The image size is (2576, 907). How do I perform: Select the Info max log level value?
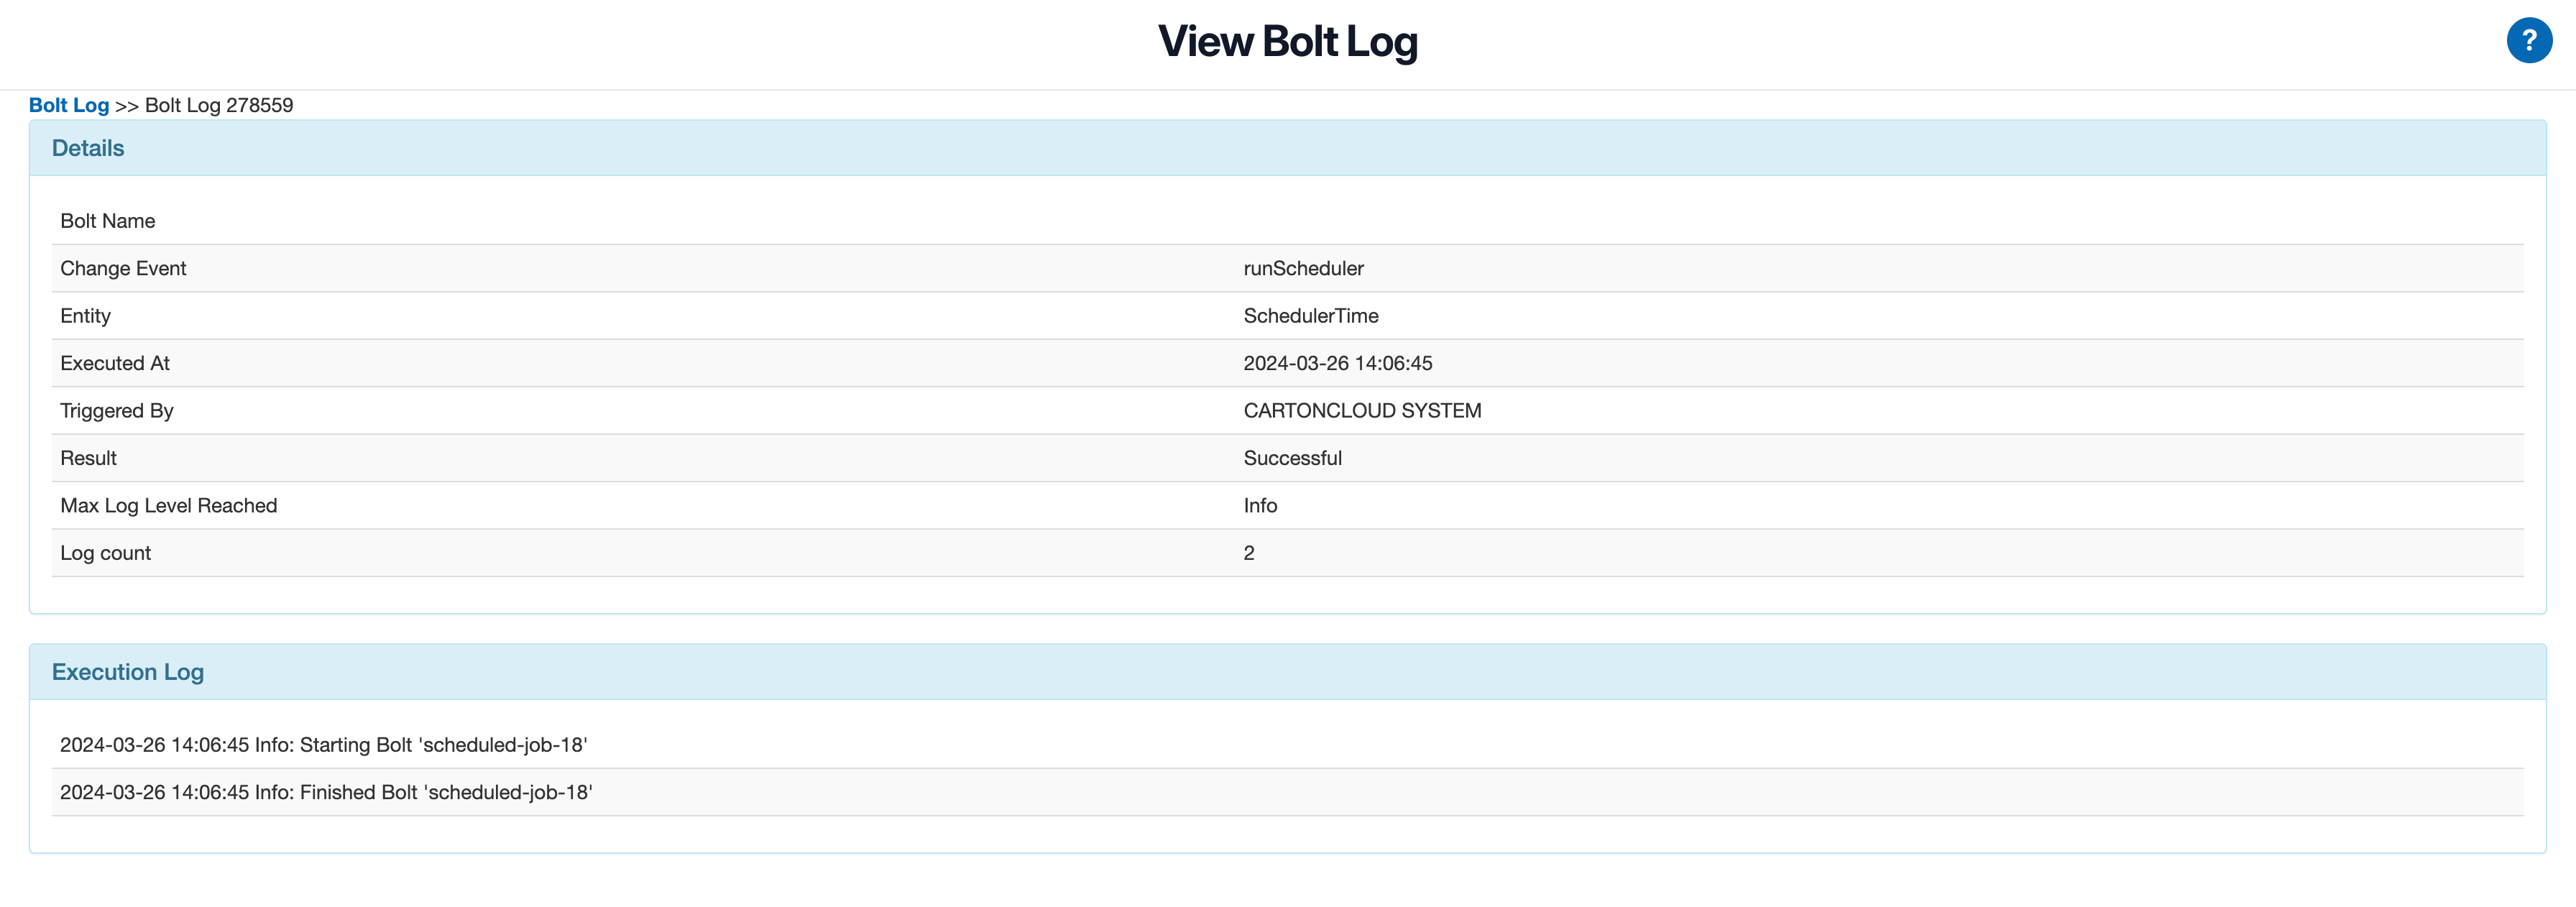point(1260,505)
